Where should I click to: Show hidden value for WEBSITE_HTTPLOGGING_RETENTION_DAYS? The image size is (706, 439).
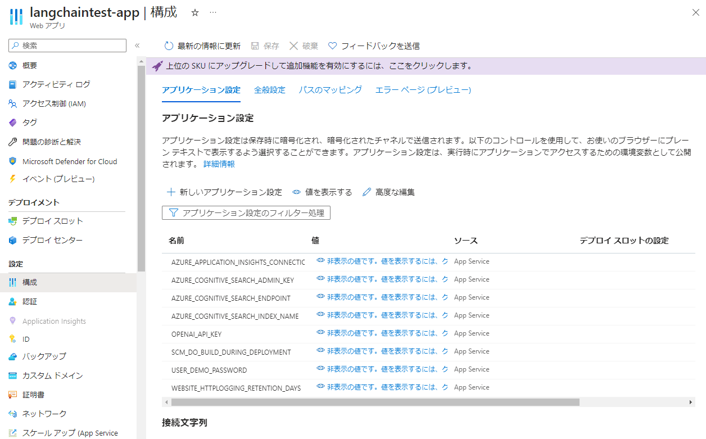(x=382, y=387)
